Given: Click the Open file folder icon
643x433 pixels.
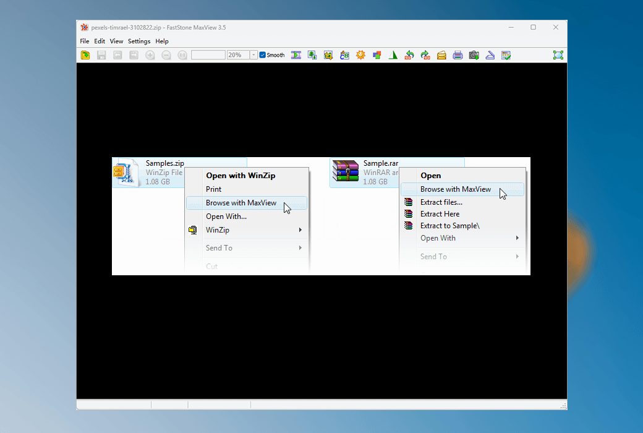Looking at the screenshot, I should 85,55.
